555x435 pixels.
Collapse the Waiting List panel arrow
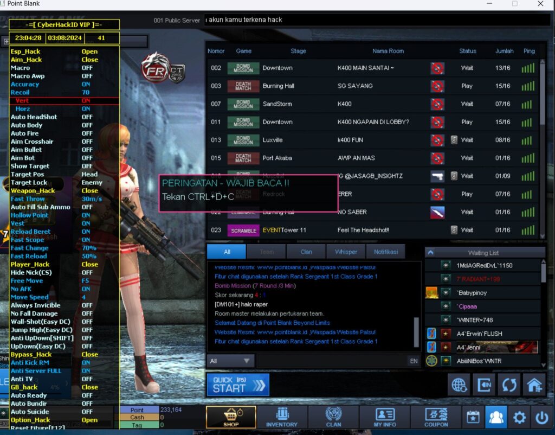pyautogui.click(x=430, y=252)
